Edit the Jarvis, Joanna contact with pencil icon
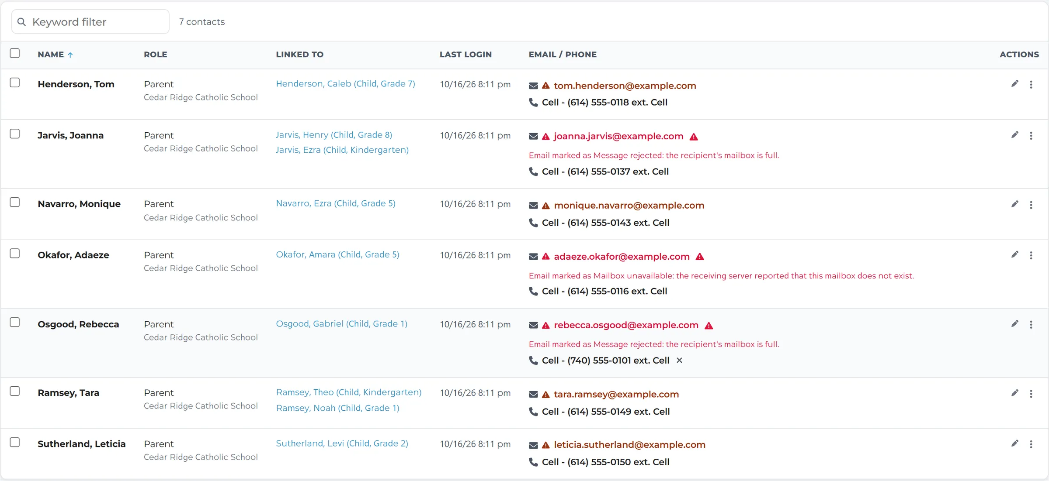The width and height of the screenshot is (1049, 481). [x=1014, y=135]
